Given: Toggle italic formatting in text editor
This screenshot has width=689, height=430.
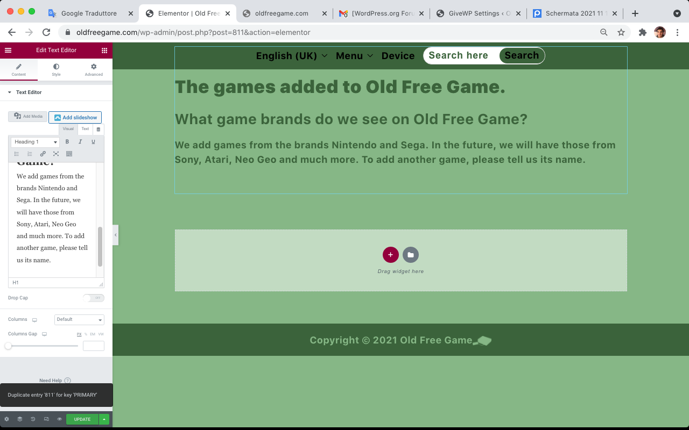Looking at the screenshot, I should (x=80, y=142).
